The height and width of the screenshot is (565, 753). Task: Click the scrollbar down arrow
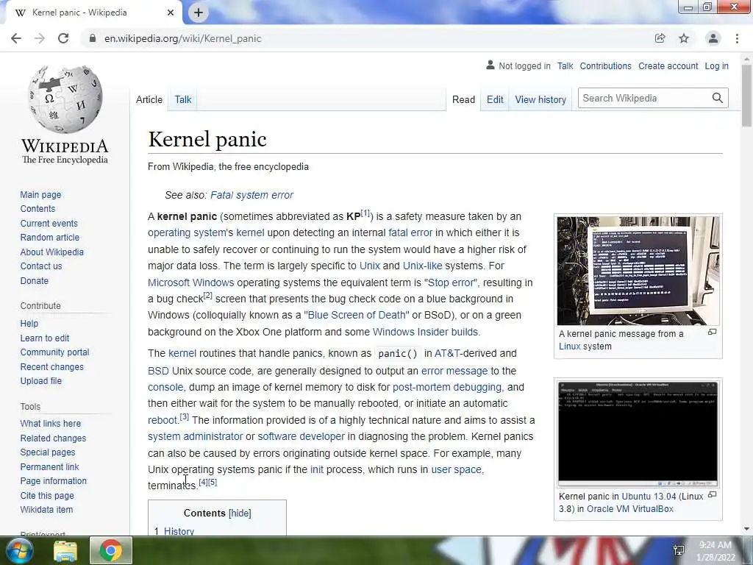pos(747,529)
